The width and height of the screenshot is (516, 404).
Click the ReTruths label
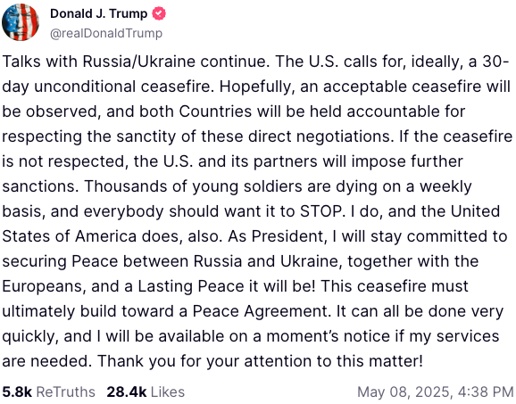[x=66, y=392]
